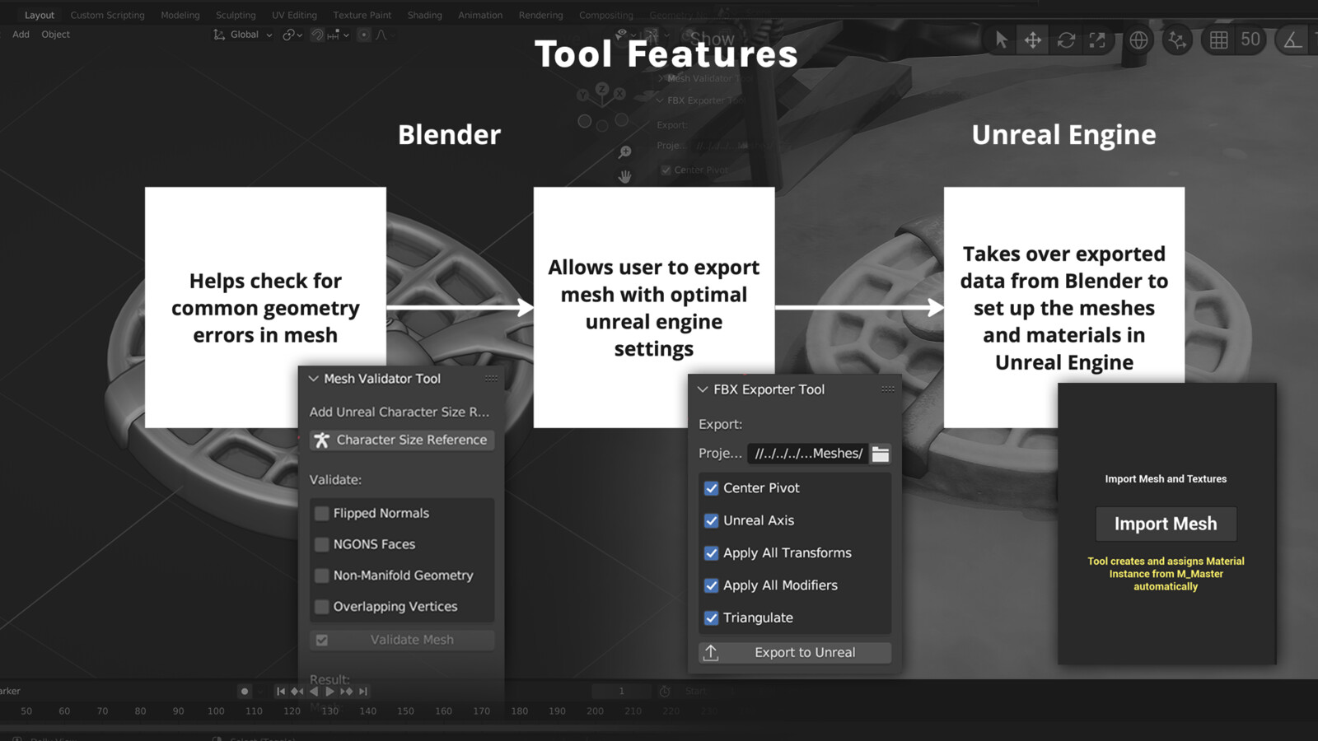Click the Validate Mesh button
This screenshot has height=741, width=1318.
click(402, 640)
